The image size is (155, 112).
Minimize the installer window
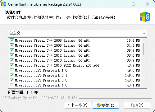pyautogui.click(x=119, y=4)
